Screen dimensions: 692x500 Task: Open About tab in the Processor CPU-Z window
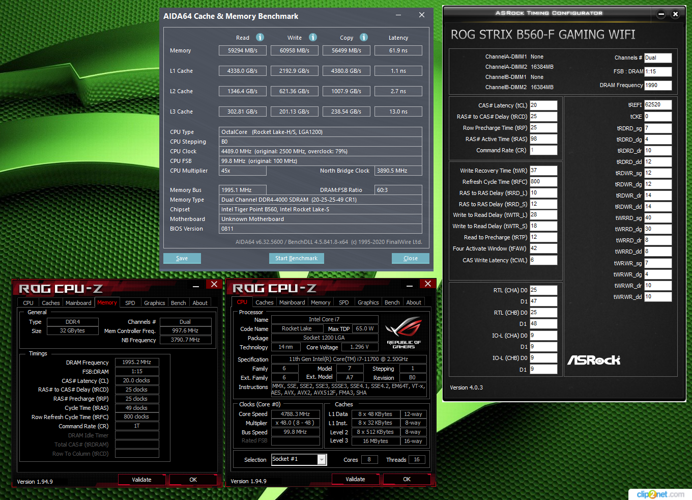pyautogui.click(x=414, y=302)
